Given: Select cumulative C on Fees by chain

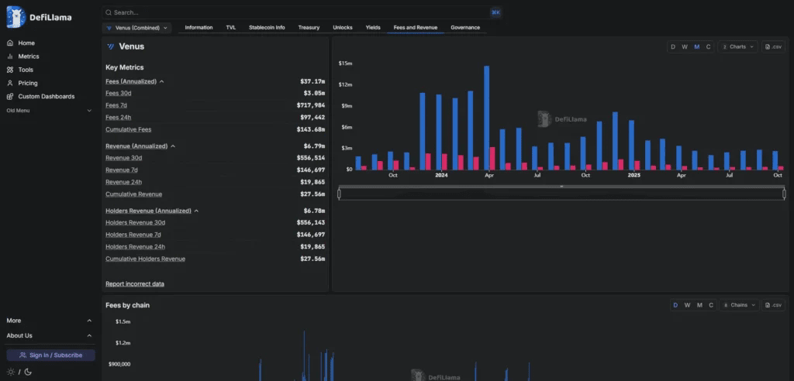Looking at the screenshot, I should [711, 305].
